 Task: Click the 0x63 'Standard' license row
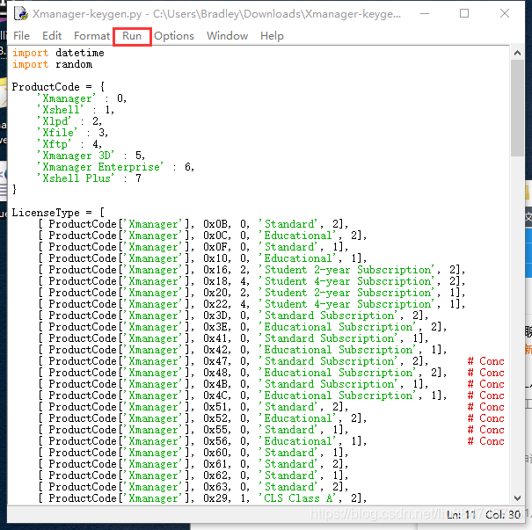[x=193, y=487]
